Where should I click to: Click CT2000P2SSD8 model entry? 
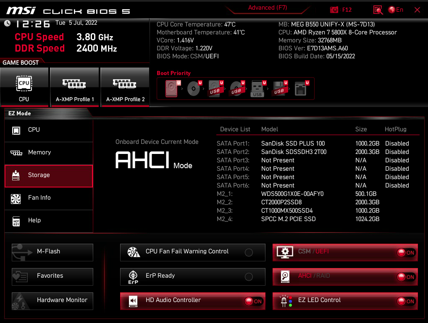281,202
